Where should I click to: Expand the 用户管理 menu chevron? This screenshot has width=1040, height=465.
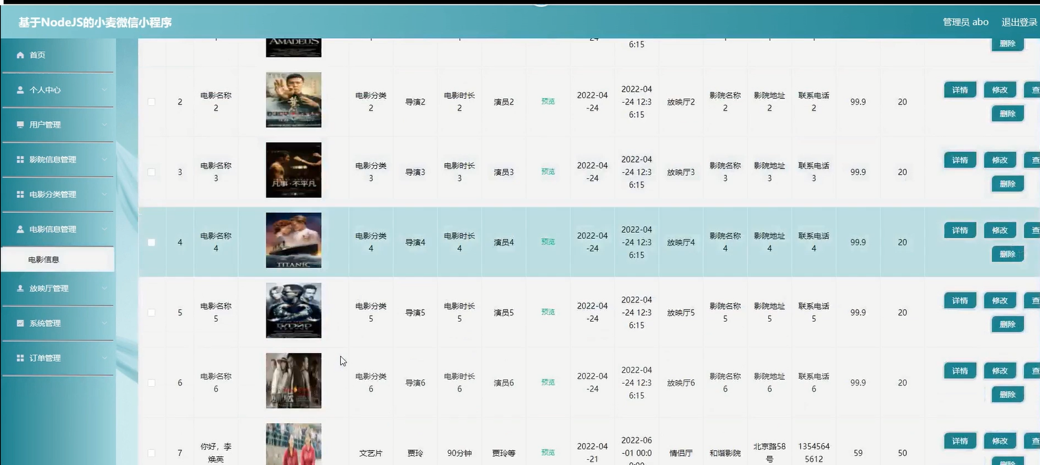pos(104,125)
